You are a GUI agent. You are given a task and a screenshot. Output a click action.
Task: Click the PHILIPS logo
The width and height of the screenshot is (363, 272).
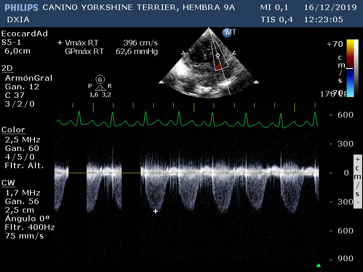coord(21,8)
